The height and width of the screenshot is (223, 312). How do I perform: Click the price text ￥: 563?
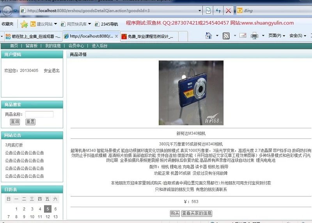191,202
